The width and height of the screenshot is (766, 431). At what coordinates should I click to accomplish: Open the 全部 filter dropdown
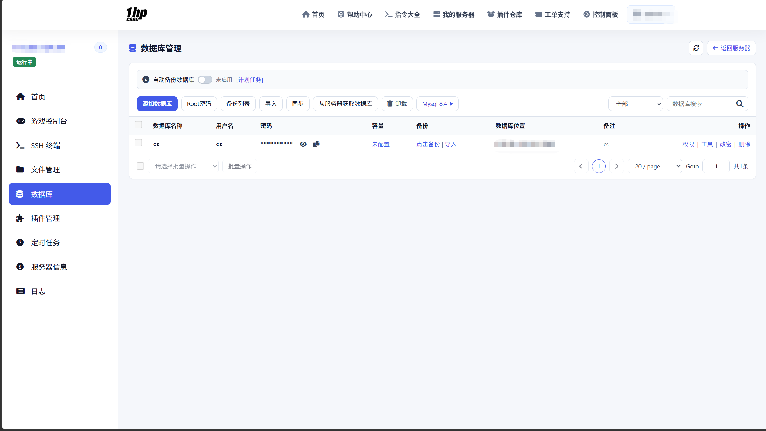point(635,104)
